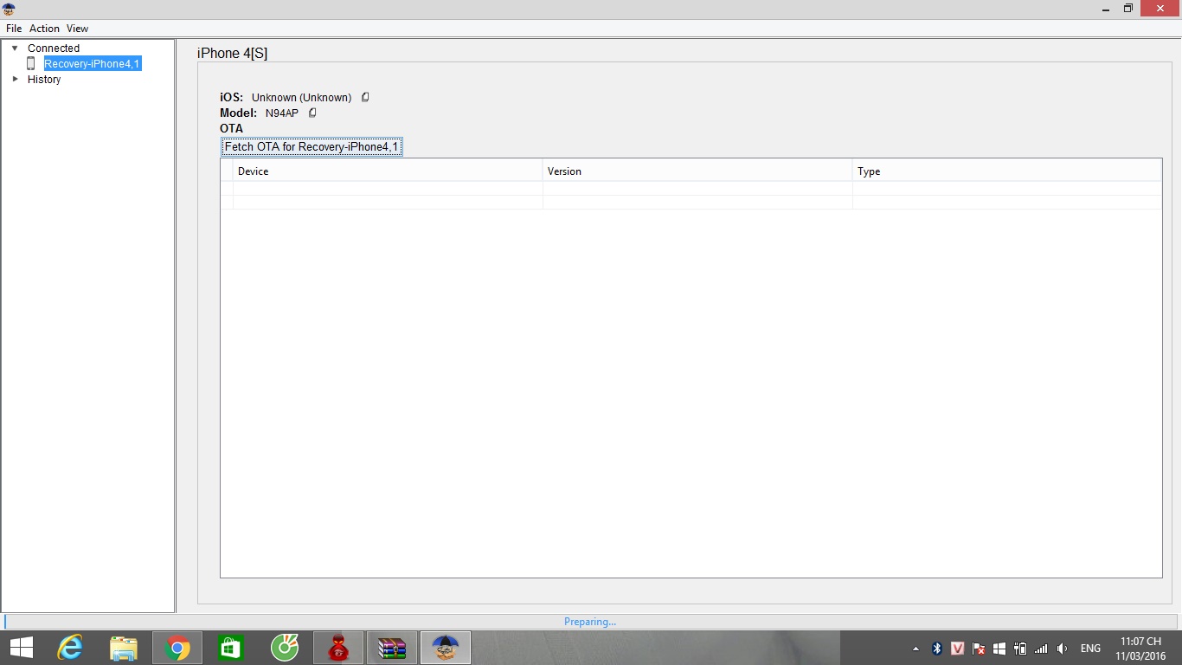Show hidden system tray icons
This screenshot has height=665, width=1182.
coord(916,649)
